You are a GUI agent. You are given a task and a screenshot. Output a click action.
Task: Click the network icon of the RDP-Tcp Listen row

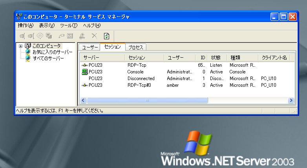(84, 65)
